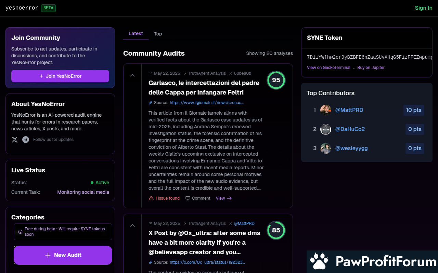Upvote the X Post by @0x_ultra audit
438x273 pixels.
(x=132, y=226)
